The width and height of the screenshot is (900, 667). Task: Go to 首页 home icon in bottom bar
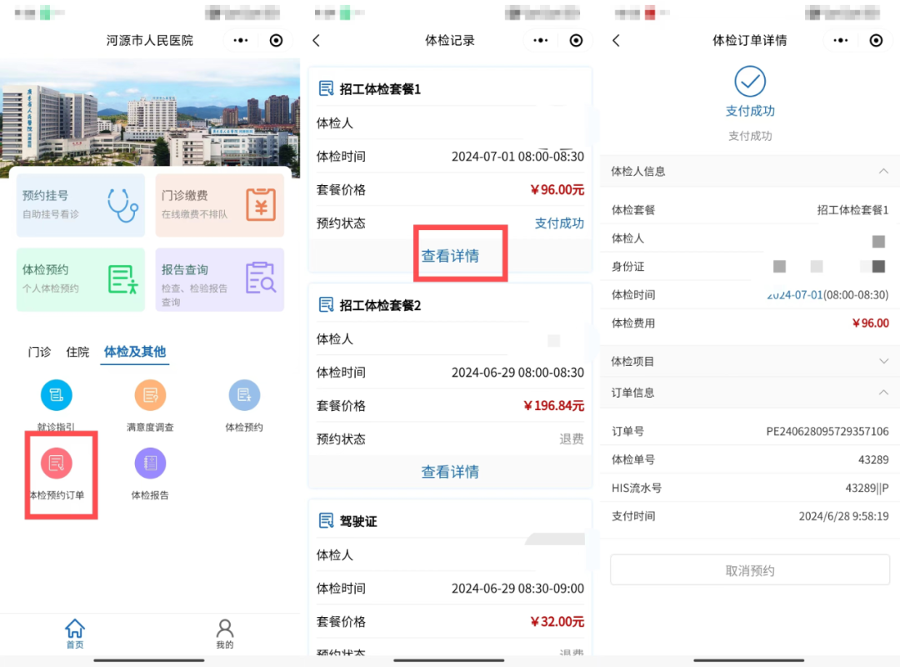(75, 634)
